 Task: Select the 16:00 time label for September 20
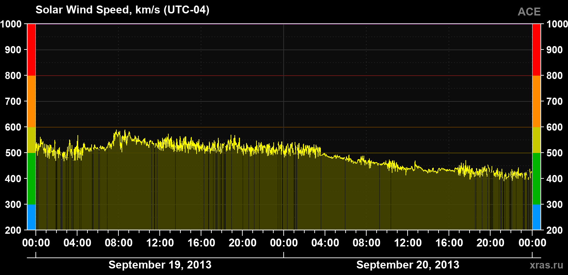click(x=449, y=243)
